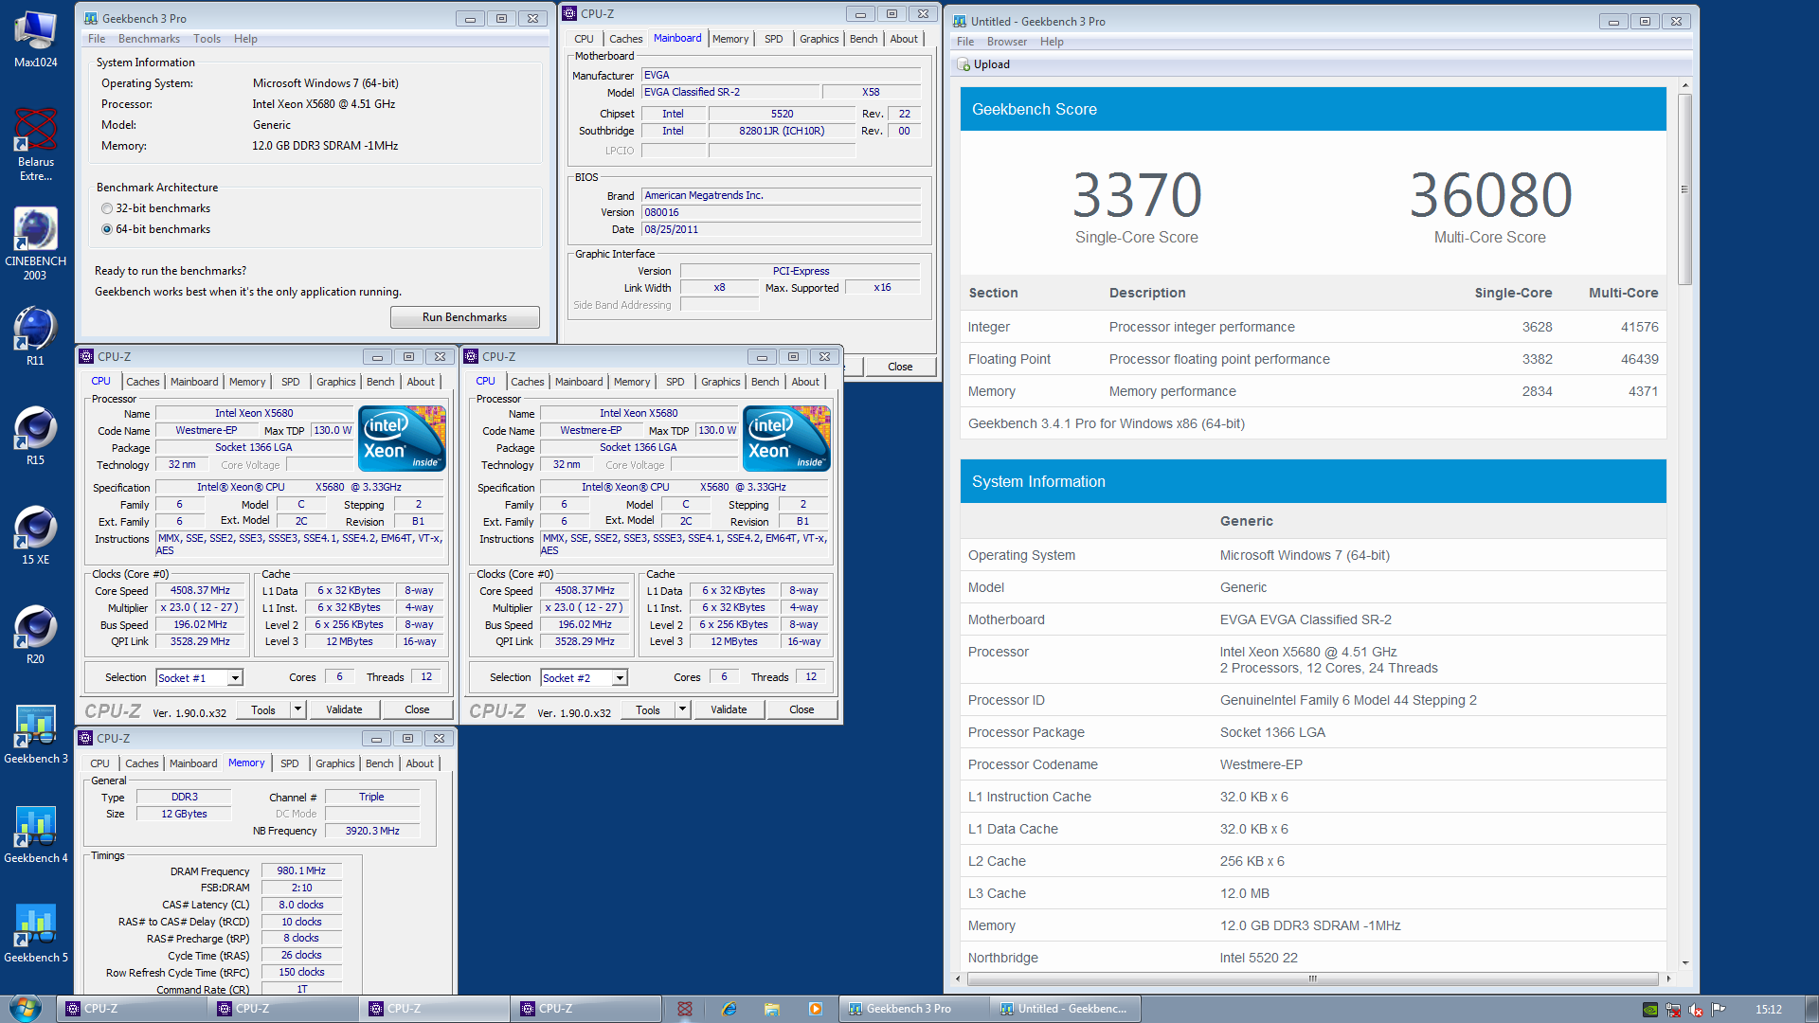Open Help menu in Untitled Geekbench window
1819x1023 pixels.
1052,42
